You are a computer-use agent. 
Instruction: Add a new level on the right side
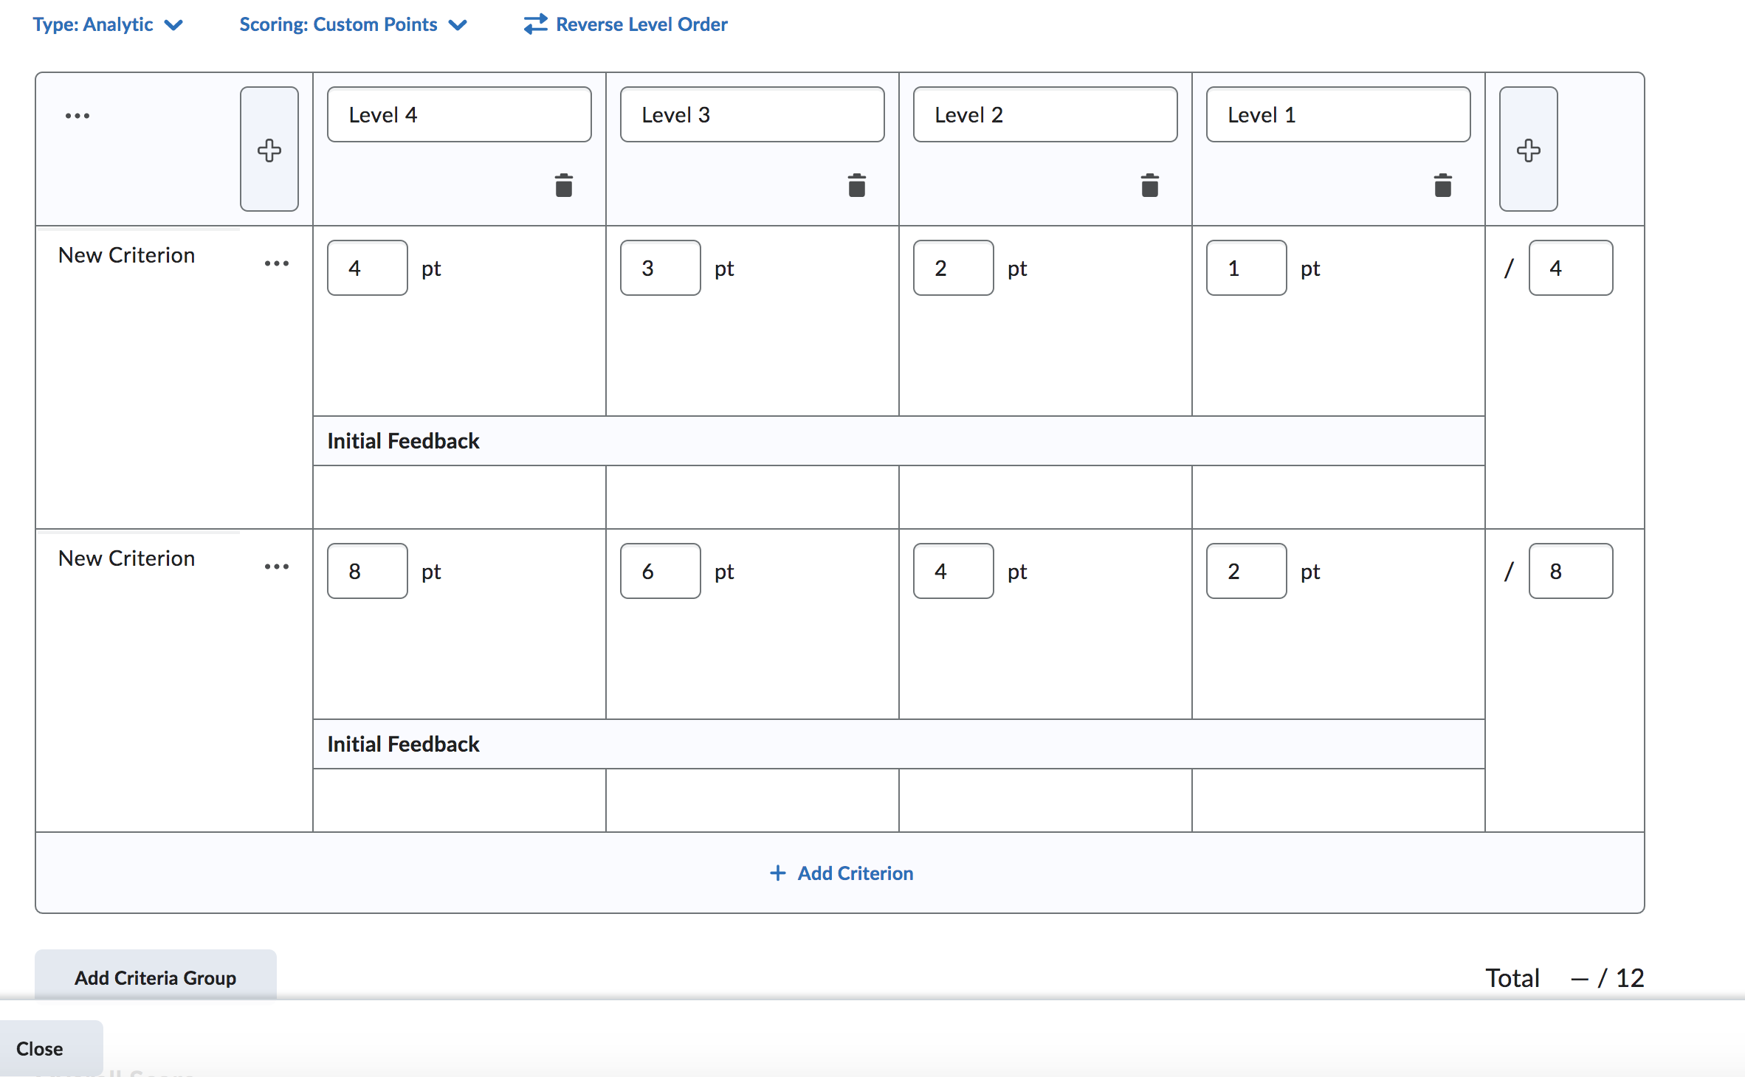pos(1528,150)
